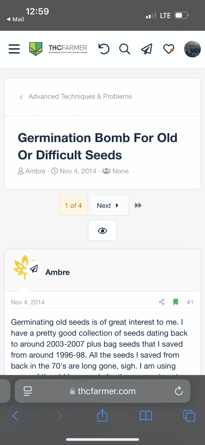The image size is (205, 445).
Task: Open Ambre's profile from post header
Action: click(x=57, y=272)
